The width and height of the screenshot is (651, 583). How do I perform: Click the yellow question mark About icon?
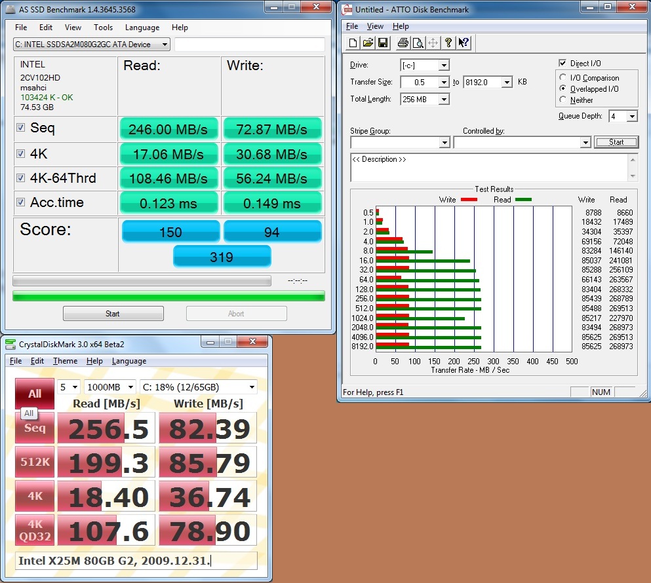coord(448,43)
